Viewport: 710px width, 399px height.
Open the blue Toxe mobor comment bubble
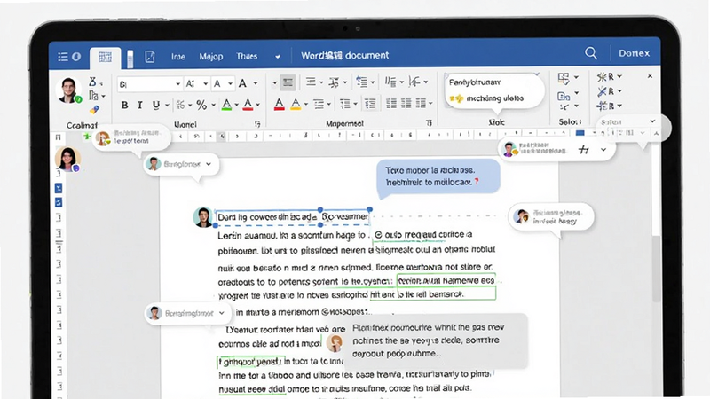pyautogui.click(x=438, y=176)
